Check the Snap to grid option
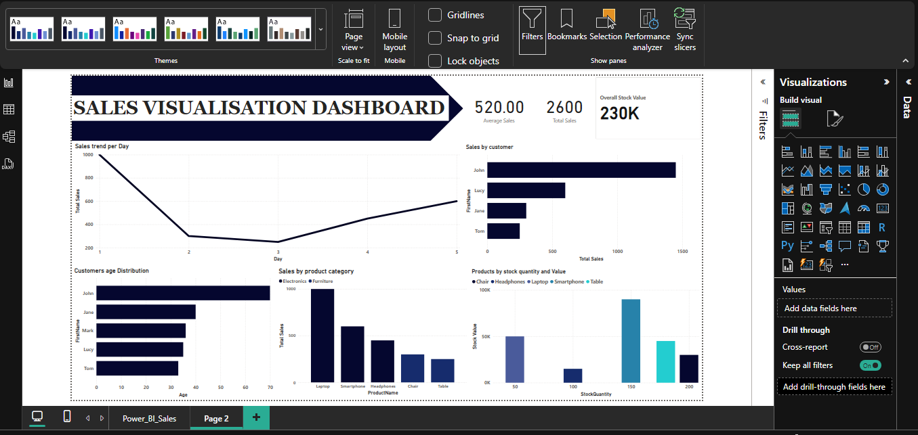The height and width of the screenshot is (435, 918). pos(435,38)
